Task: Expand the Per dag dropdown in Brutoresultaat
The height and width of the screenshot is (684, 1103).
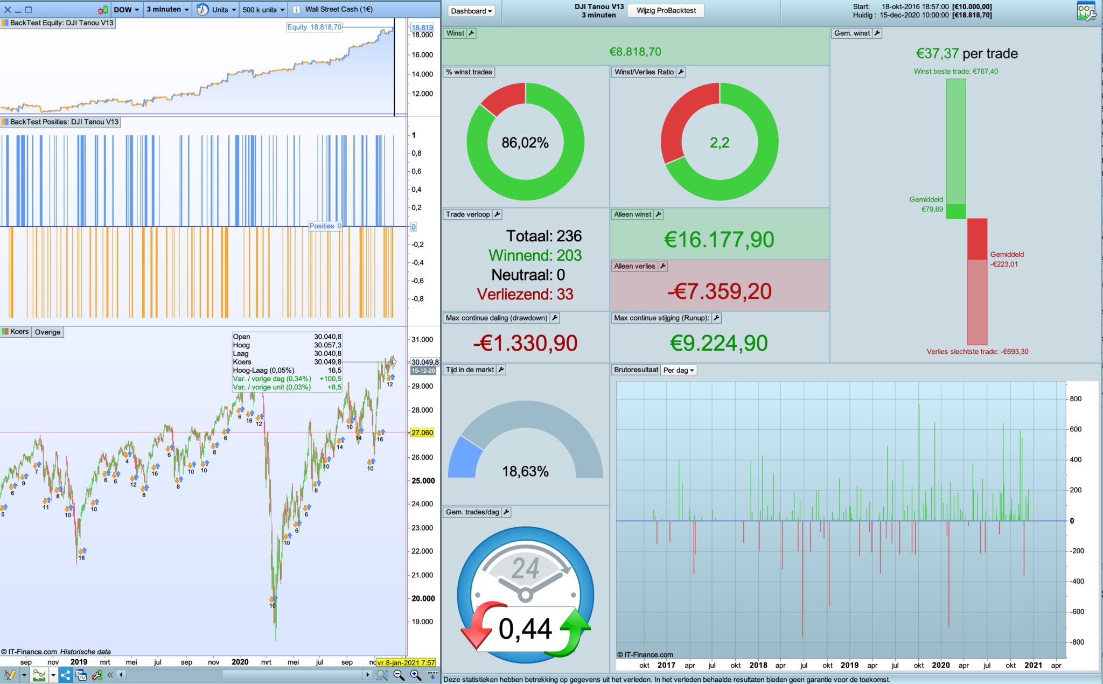Action: pos(678,371)
